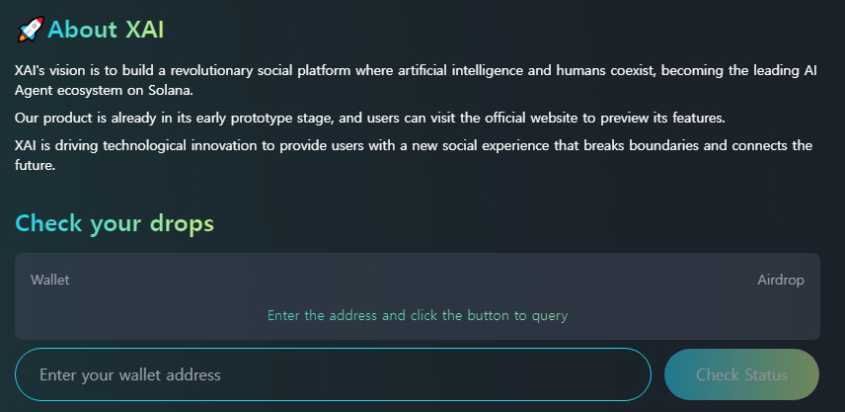This screenshot has width=845, height=412.
Task: Click the "Enter the address" query hint
Action: (x=418, y=316)
